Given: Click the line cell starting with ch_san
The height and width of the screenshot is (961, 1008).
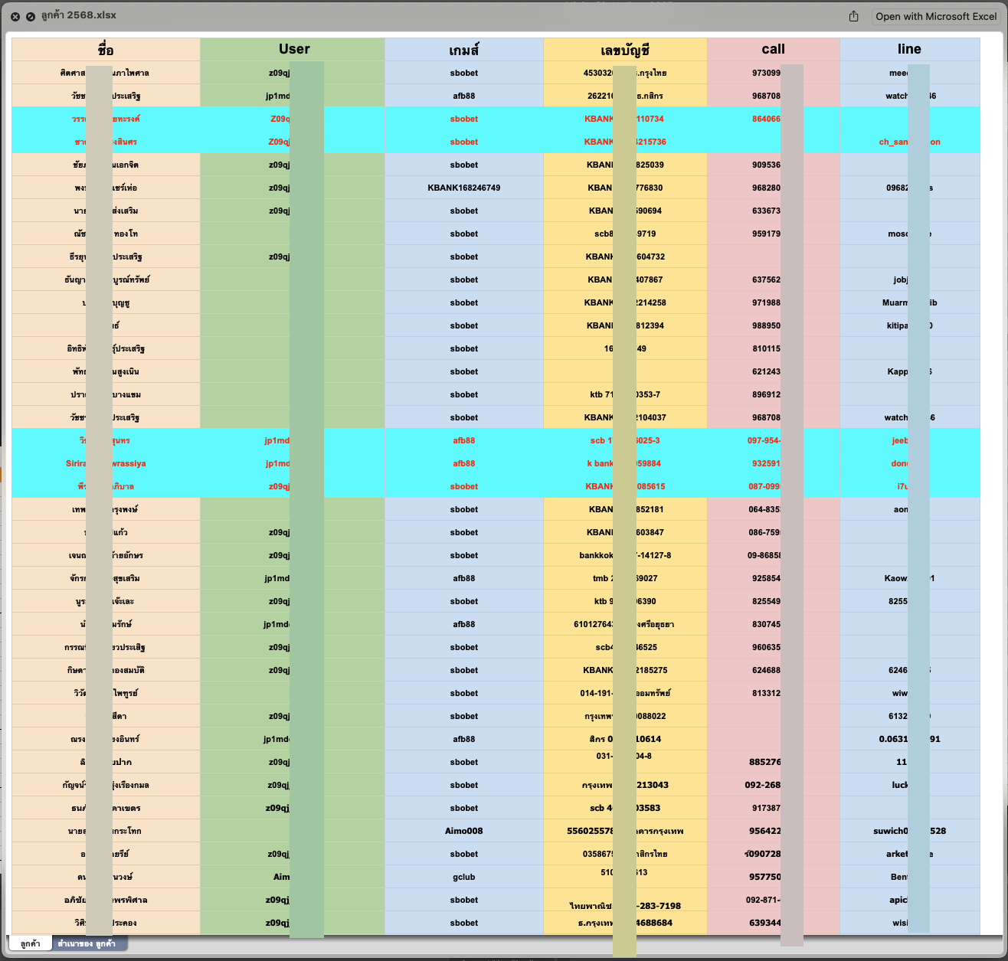Looking at the screenshot, I should [x=910, y=142].
